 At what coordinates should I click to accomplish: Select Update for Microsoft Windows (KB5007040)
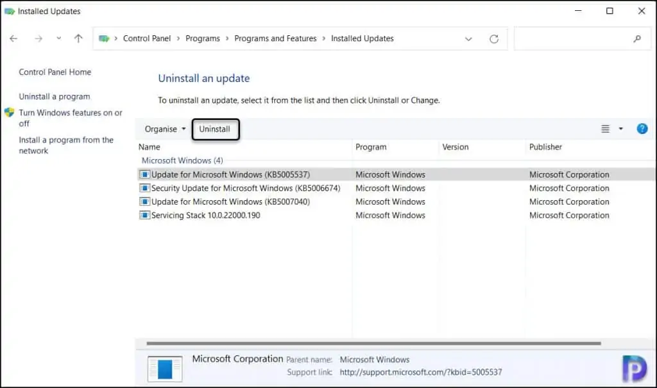[x=396, y=201]
